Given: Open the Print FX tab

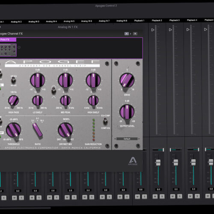Looking at the screenshot, I should click(x=8, y=40).
